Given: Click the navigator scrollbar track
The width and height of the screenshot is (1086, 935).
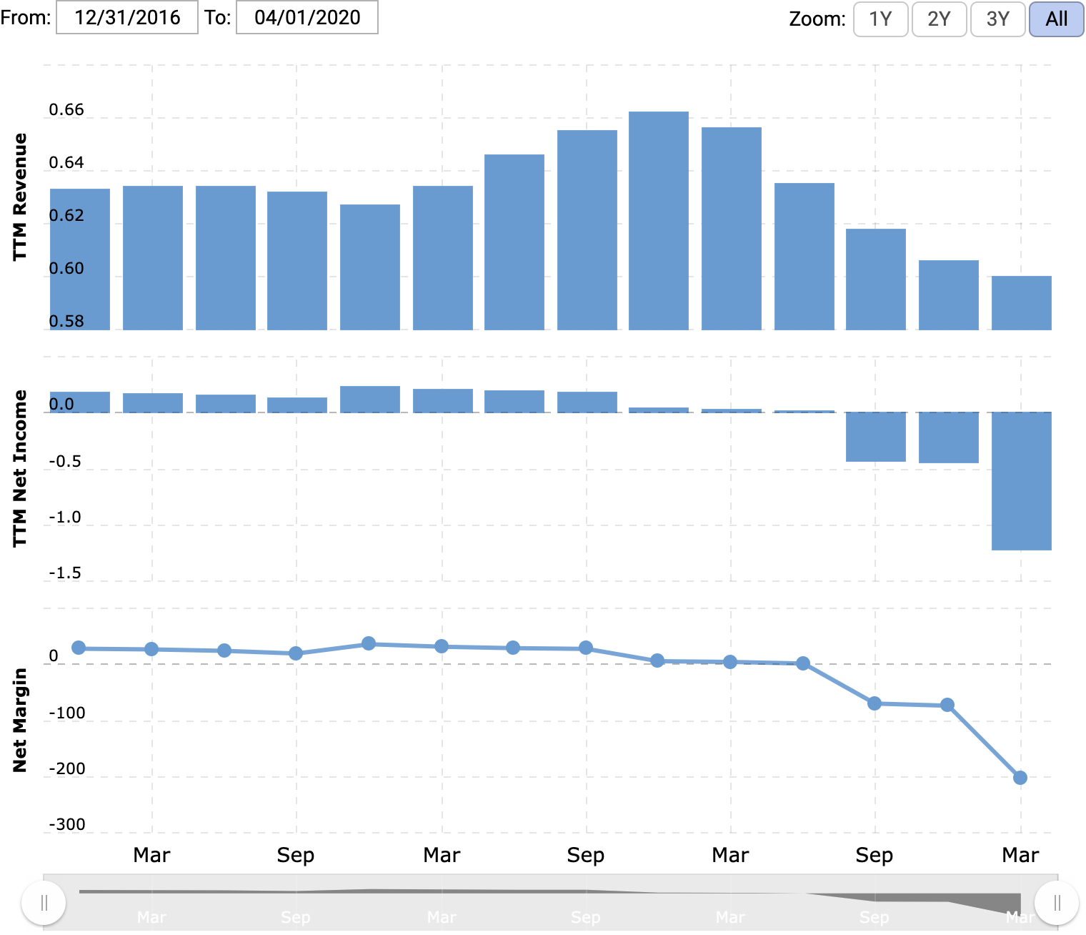Looking at the screenshot, I should pos(550,902).
